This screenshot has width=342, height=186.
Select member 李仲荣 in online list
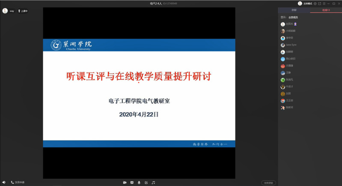tap(290, 38)
